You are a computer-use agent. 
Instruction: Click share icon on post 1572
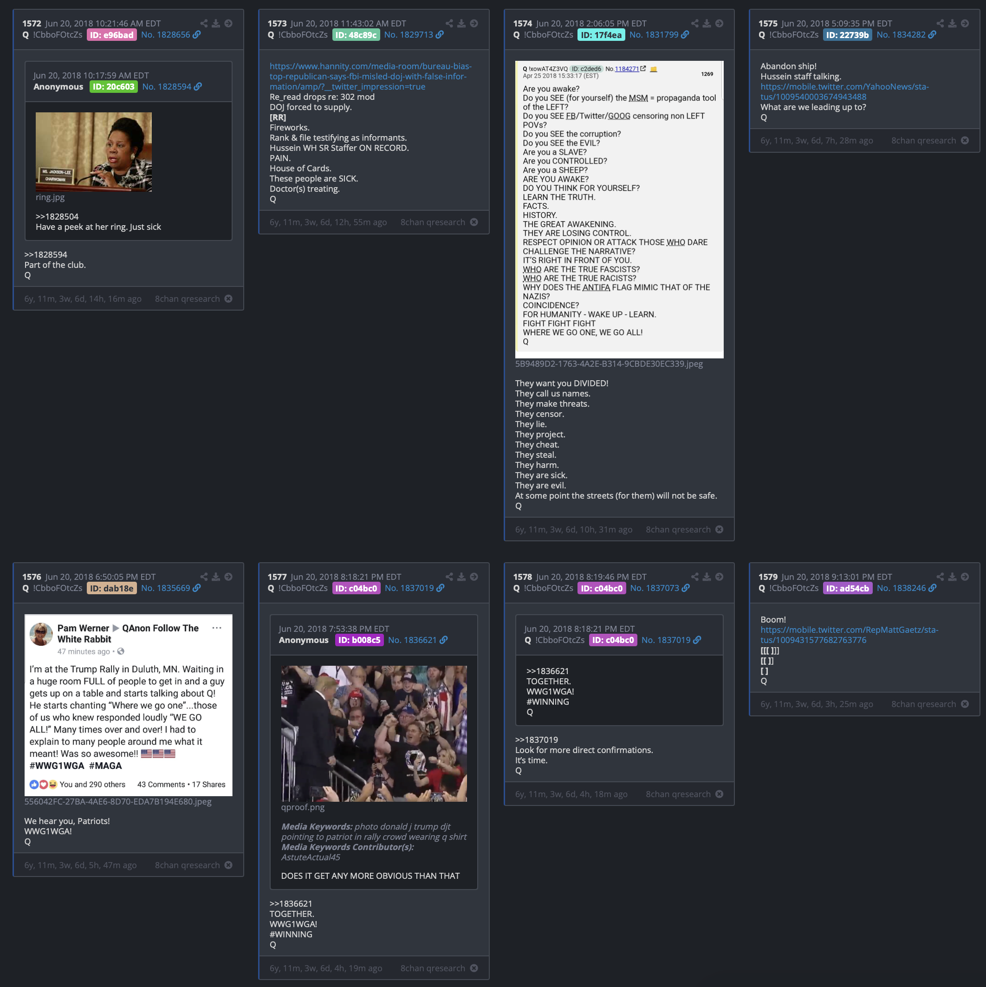[x=204, y=24]
